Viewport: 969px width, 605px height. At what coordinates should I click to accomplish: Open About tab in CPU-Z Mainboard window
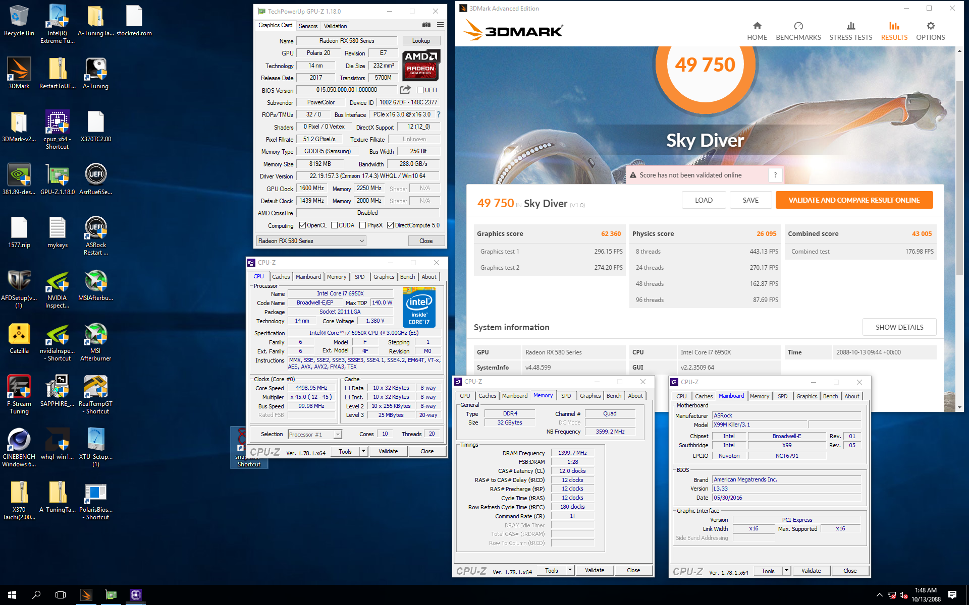pyautogui.click(x=851, y=396)
